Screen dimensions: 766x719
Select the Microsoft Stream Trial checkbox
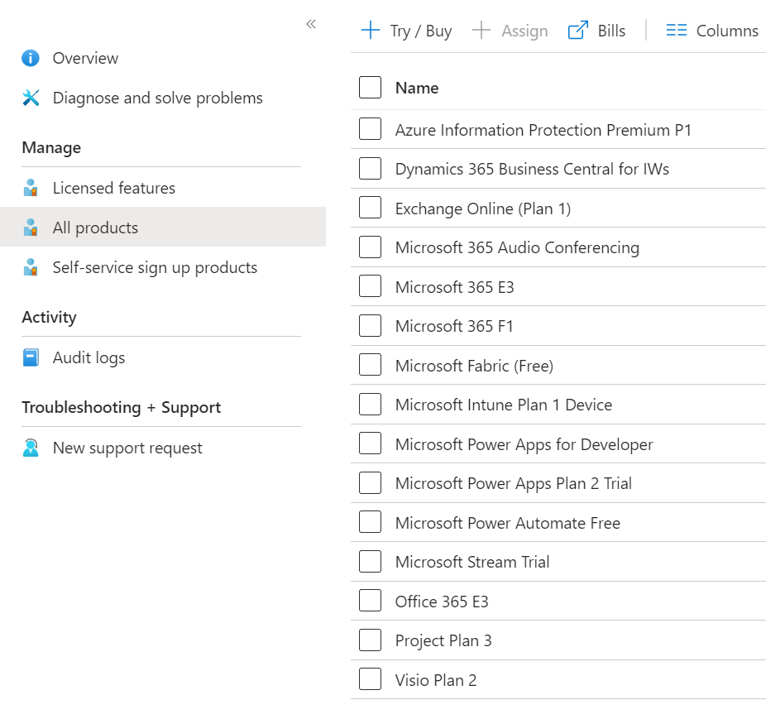click(x=371, y=562)
